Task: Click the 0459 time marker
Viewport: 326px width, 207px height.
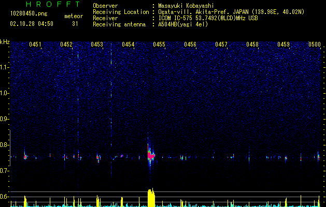Action: coord(284,44)
